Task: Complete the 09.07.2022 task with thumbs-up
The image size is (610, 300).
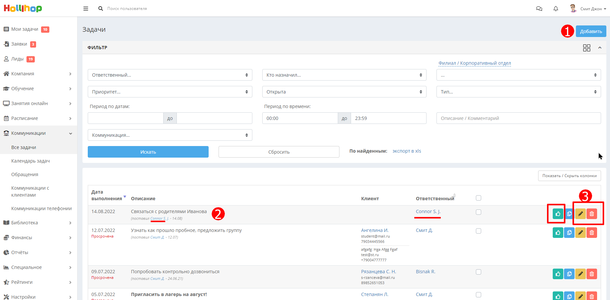Action: 558,274
